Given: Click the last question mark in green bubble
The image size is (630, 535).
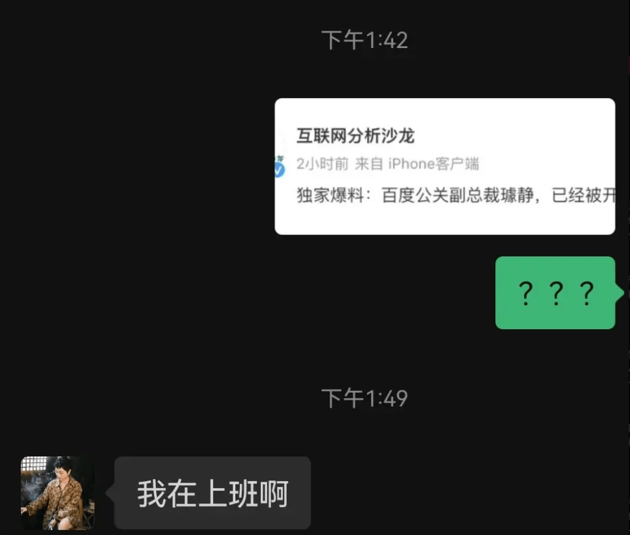Looking at the screenshot, I should [x=586, y=293].
